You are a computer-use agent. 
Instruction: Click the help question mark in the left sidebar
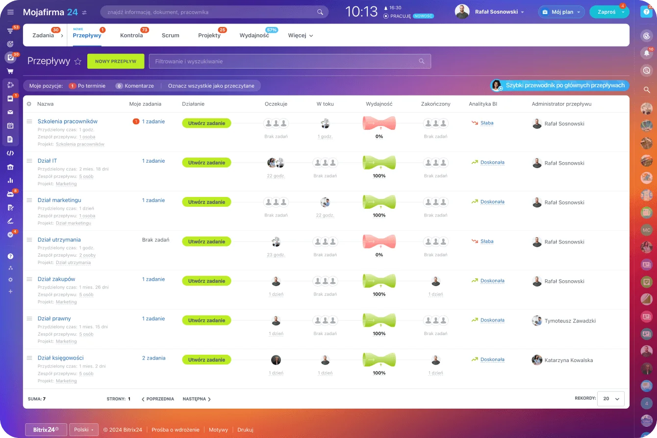pos(10,256)
